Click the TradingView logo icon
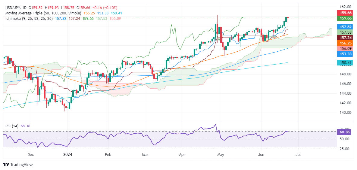The image size is (357, 170). pyautogui.click(x=6, y=165)
